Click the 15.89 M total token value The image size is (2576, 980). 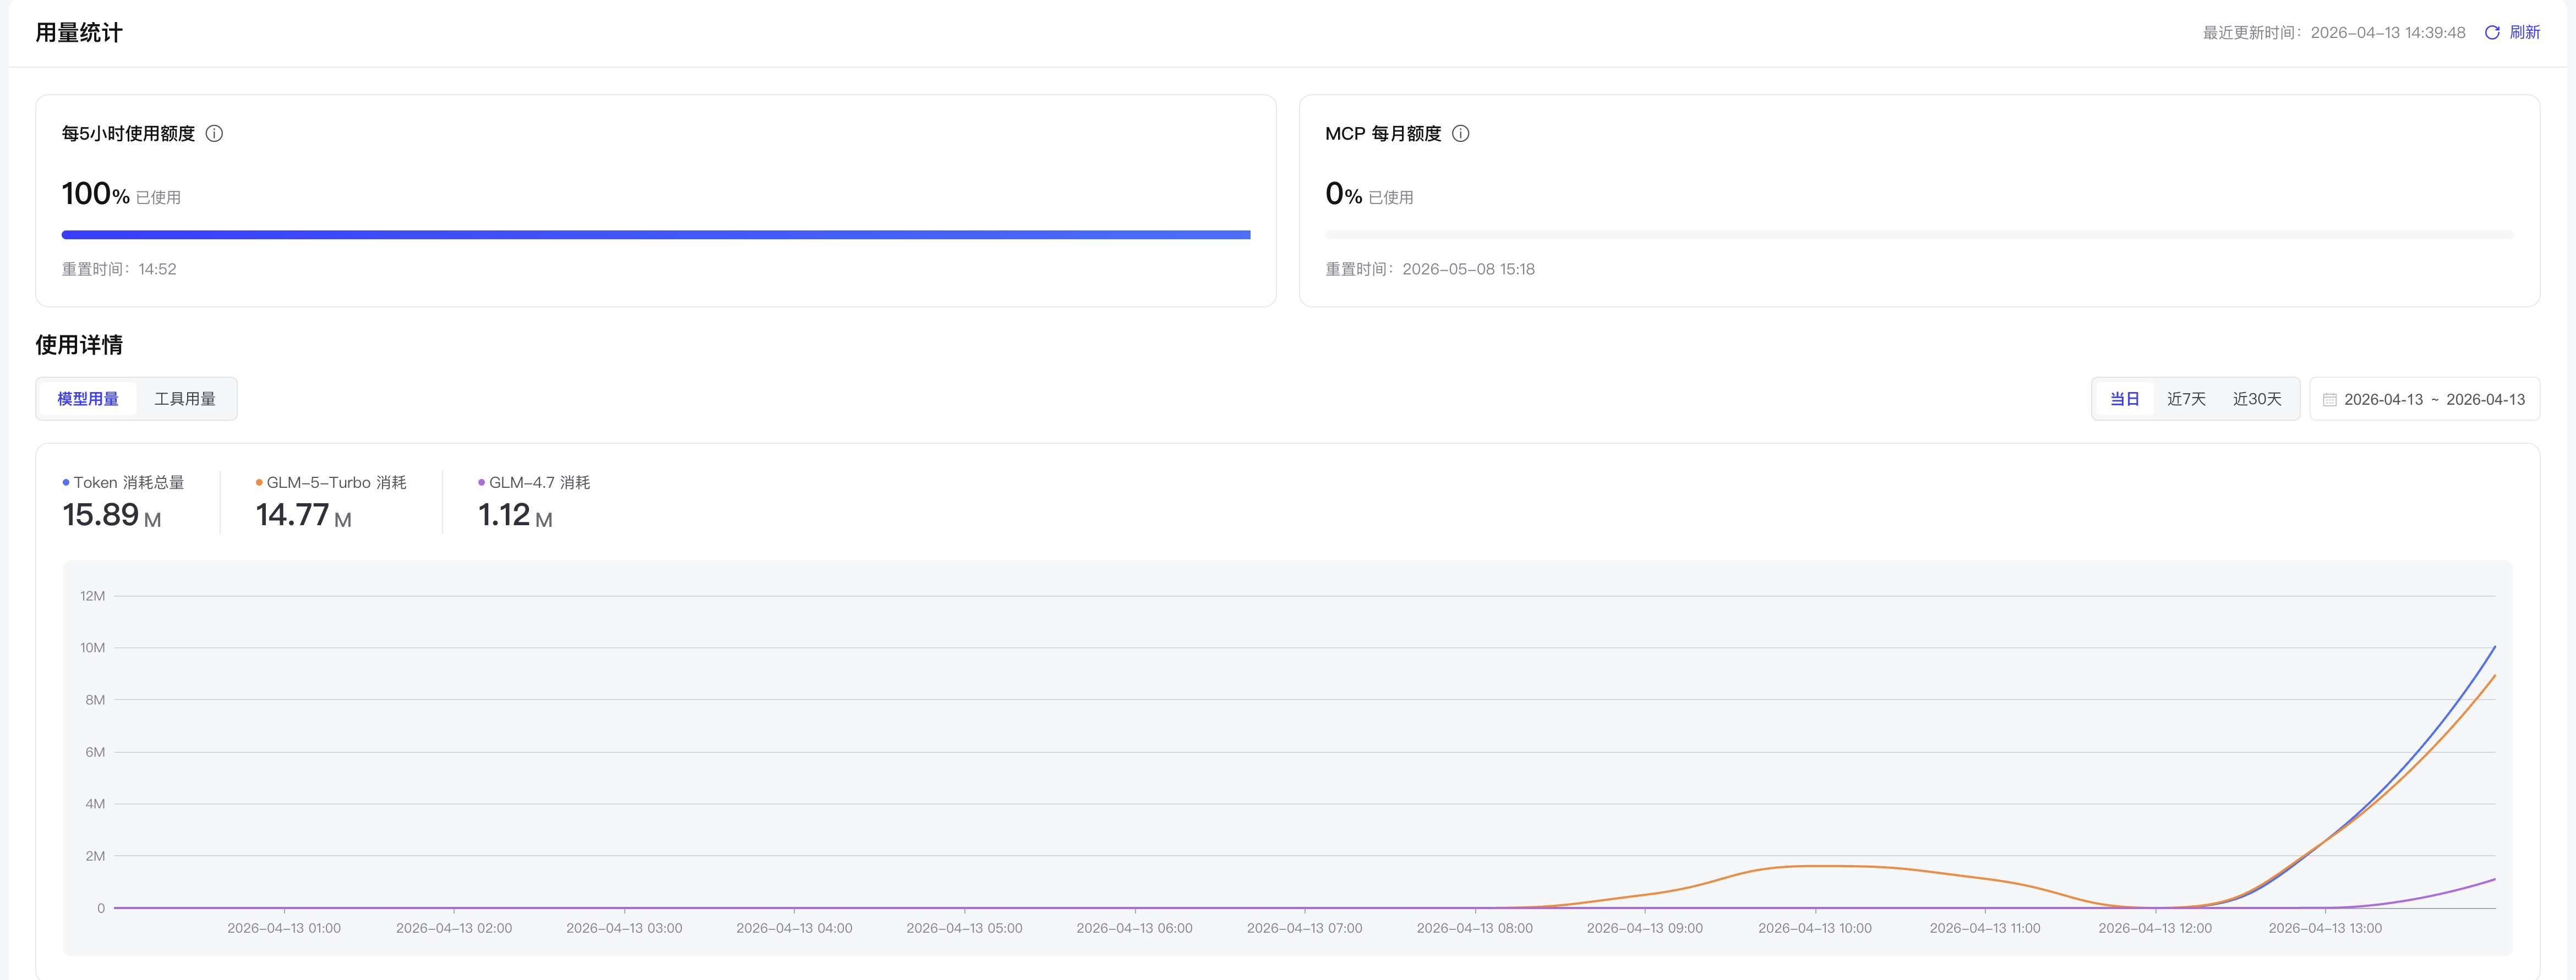click(x=112, y=515)
